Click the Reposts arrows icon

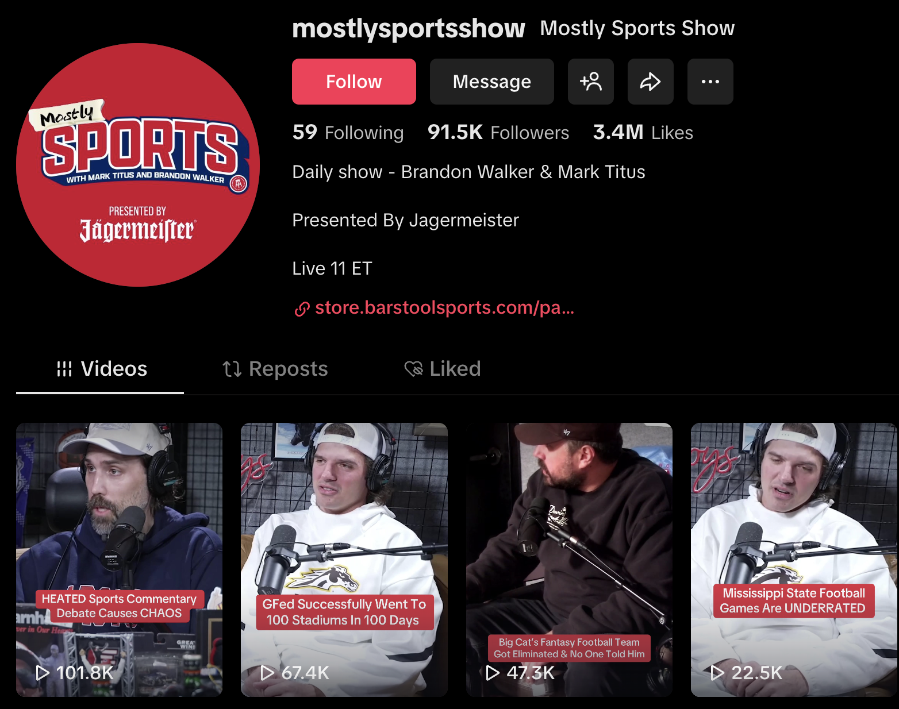click(x=232, y=369)
